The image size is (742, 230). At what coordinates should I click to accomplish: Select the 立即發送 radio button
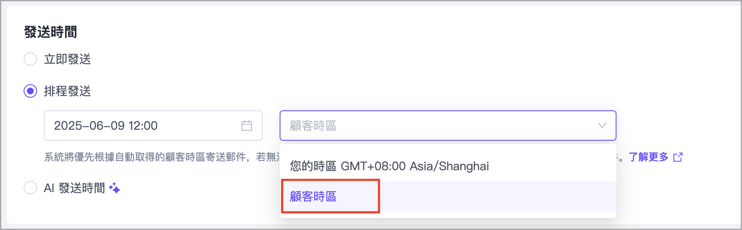pyautogui.click(x=30, y=59)
